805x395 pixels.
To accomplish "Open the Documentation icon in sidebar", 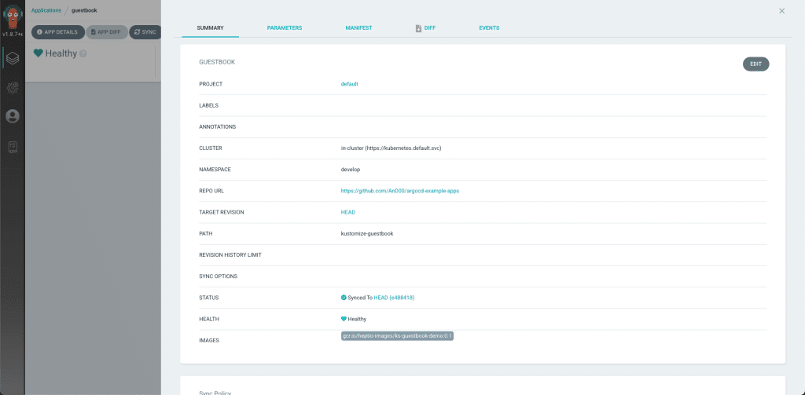I will [13, 148].
